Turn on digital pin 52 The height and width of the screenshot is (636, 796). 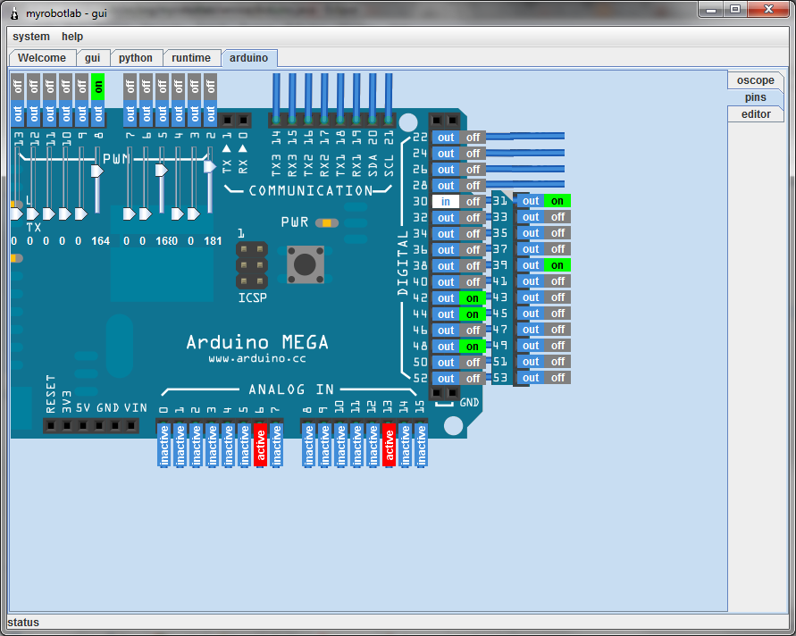(x=473, y=378)
